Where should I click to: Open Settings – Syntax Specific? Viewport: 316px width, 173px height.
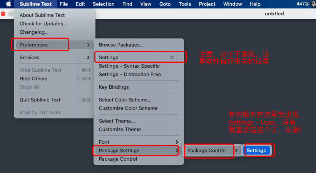[x=139, y=66]
